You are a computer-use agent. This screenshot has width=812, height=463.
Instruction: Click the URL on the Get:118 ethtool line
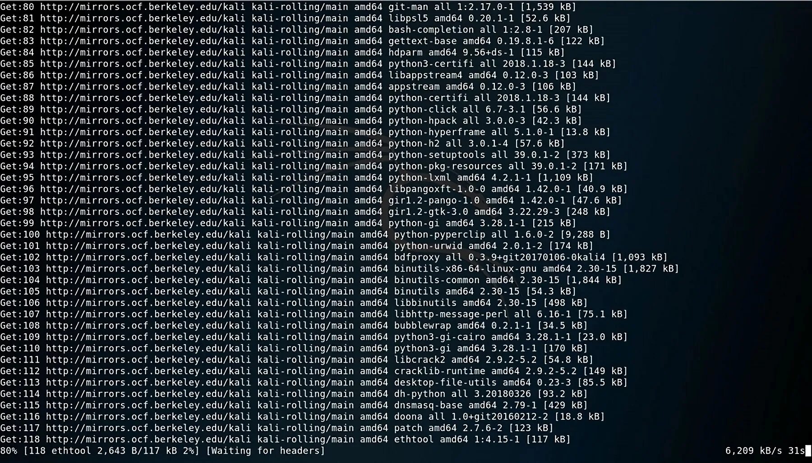click(x=148, y=439)
